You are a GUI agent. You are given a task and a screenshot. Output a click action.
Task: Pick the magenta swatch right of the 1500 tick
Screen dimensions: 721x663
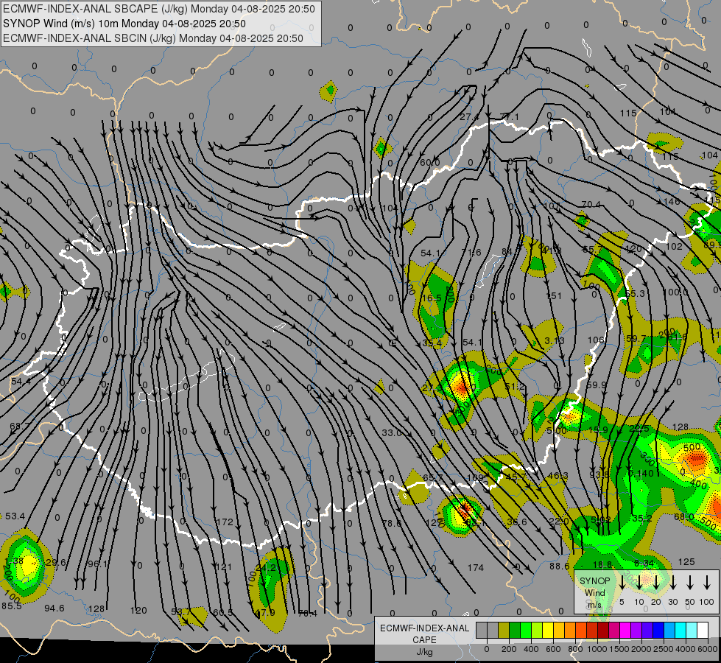click(625, 630)
